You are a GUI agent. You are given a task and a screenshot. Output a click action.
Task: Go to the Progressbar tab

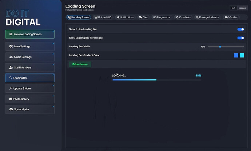point(162,17)
